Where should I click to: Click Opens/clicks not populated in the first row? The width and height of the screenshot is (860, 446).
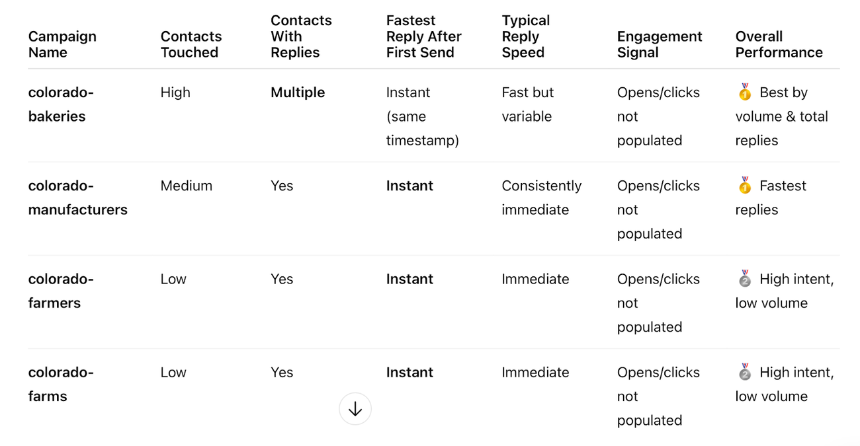(658, 116)
